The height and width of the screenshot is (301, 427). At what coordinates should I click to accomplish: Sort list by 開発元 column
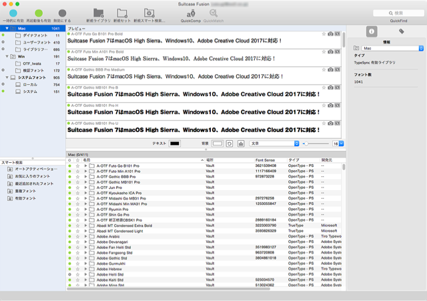point(331,160)
